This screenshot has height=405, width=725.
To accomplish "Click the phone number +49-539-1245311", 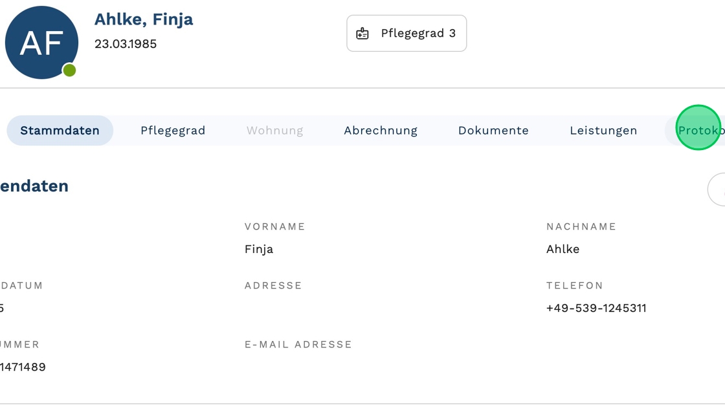I will (596, 308).
